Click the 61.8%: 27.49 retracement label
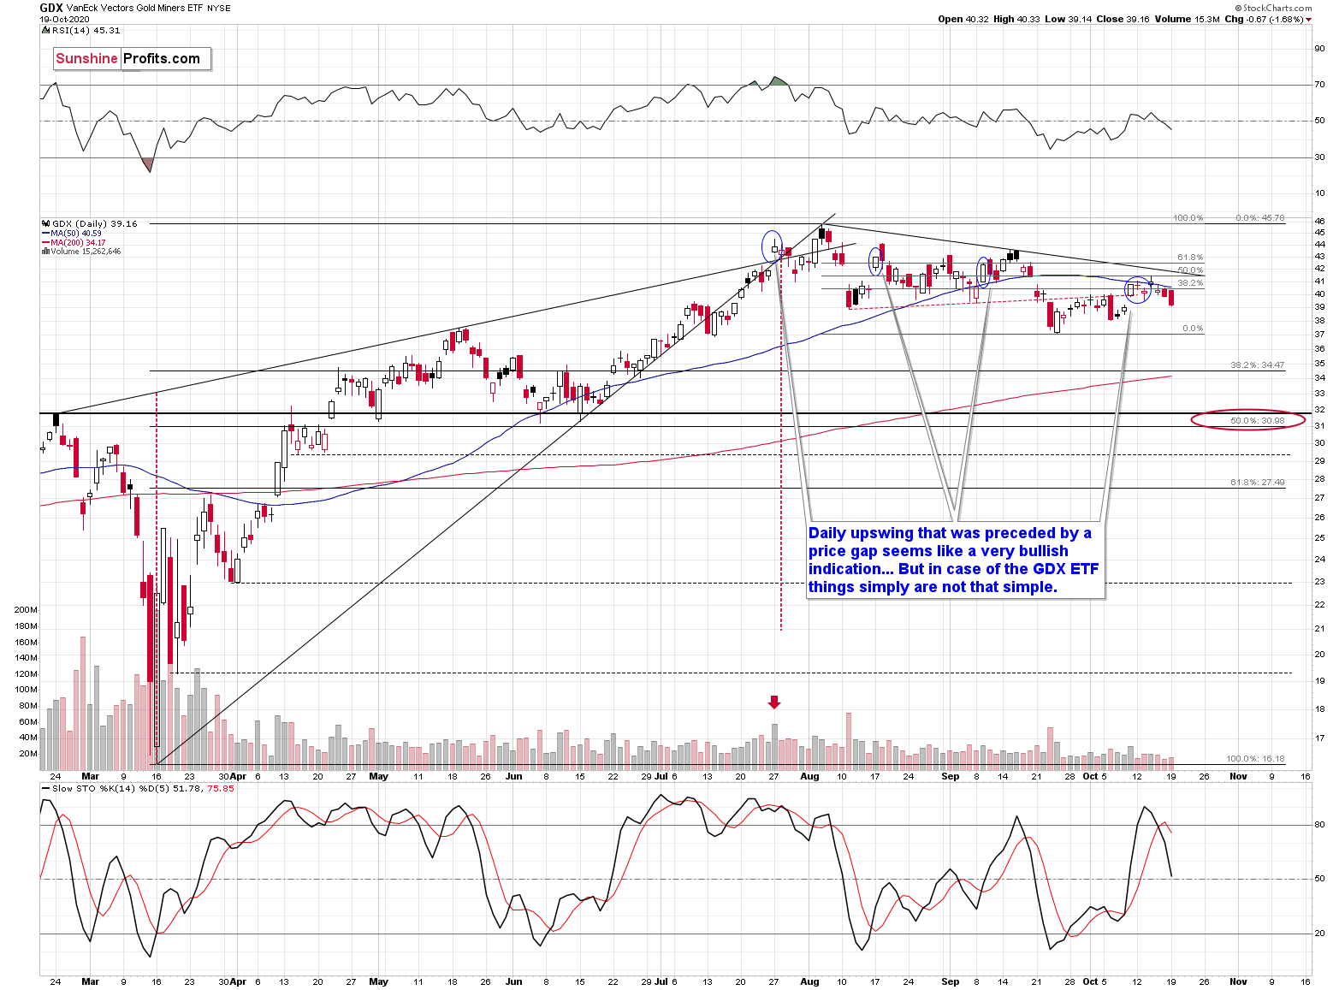Viewport: 1339px width, 990px height. 1257,483
